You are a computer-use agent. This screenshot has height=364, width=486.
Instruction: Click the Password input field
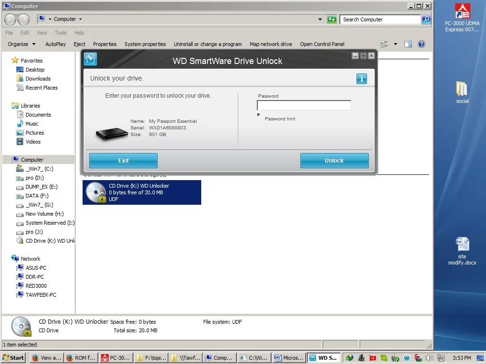pos(304,105)
